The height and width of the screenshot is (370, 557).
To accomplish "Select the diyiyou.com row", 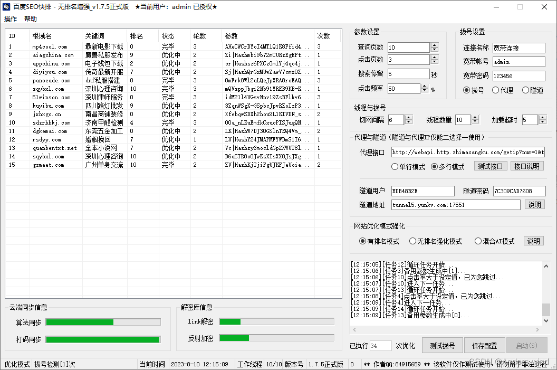I will pos(173,72).
